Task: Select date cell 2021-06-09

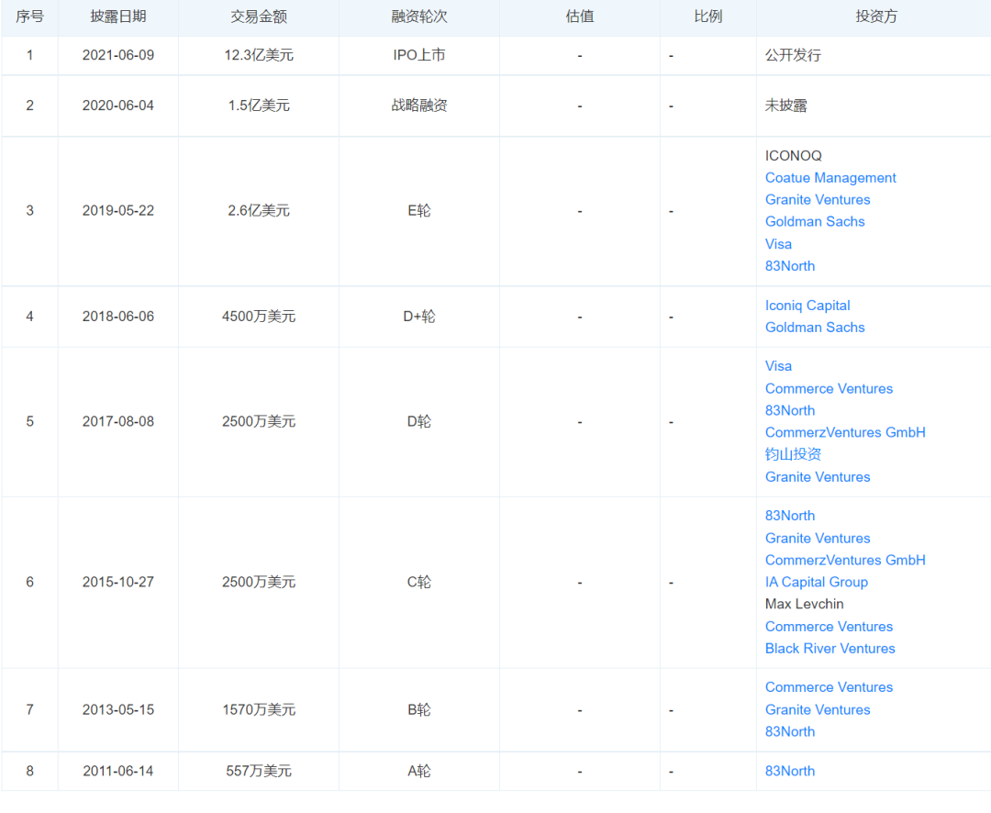Action: [x=118, y=55]
